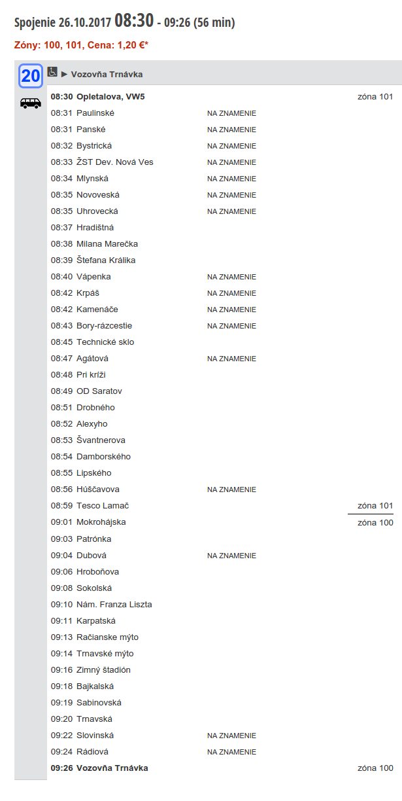Click the Nám. Franza Liszta stop
This screenshot has width=402, height=801.
(114, 605)
